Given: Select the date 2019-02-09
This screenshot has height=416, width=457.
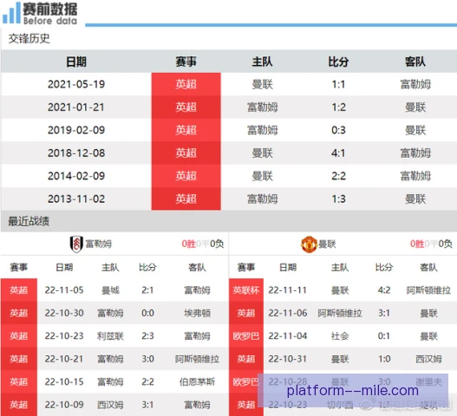Looking at the screenshot, I should (76, 130).
